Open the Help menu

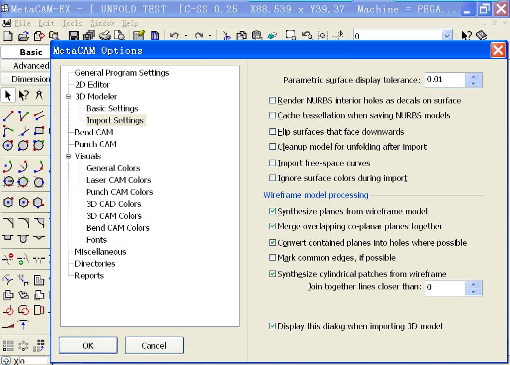[x=130, y=23]
